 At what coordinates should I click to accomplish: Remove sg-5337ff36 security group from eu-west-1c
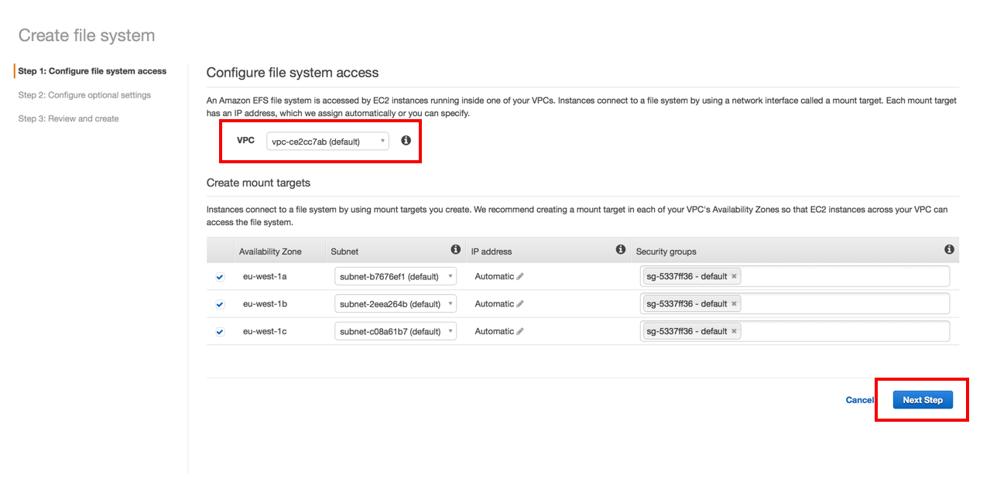734,331
